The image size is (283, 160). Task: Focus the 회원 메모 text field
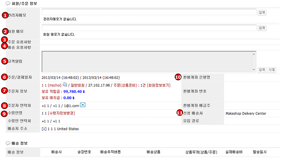pos(149,28)
